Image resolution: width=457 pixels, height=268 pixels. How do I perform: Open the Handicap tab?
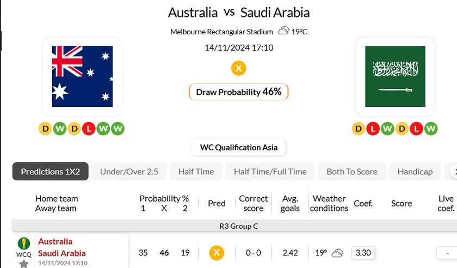[x=415, y=172]
